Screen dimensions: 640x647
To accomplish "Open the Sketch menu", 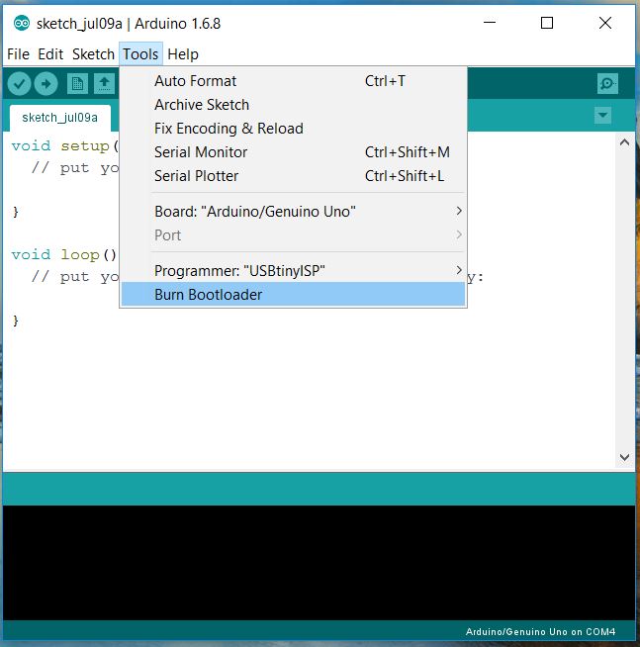I will pyautogui.click(x=93, y=54).
